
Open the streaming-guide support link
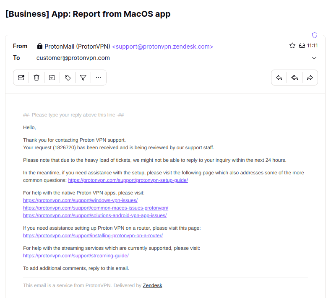(x=76, y=256)
